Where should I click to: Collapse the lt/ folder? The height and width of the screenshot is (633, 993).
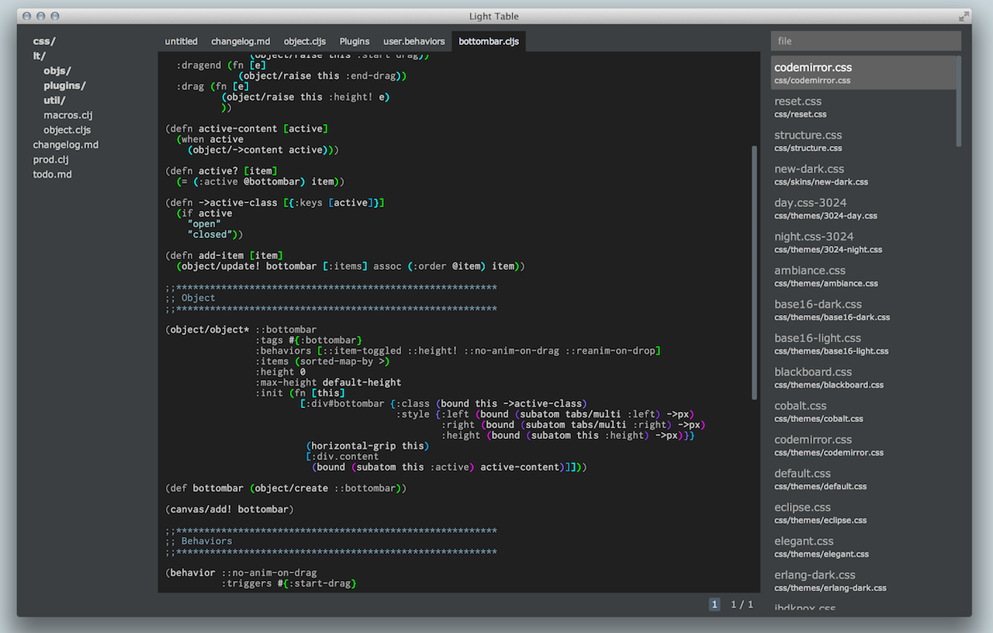[x=39, y=56]
